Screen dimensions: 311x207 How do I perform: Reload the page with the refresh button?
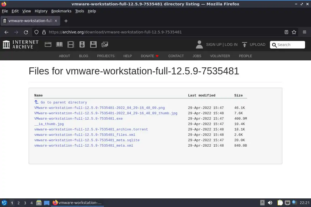point(26,32)
